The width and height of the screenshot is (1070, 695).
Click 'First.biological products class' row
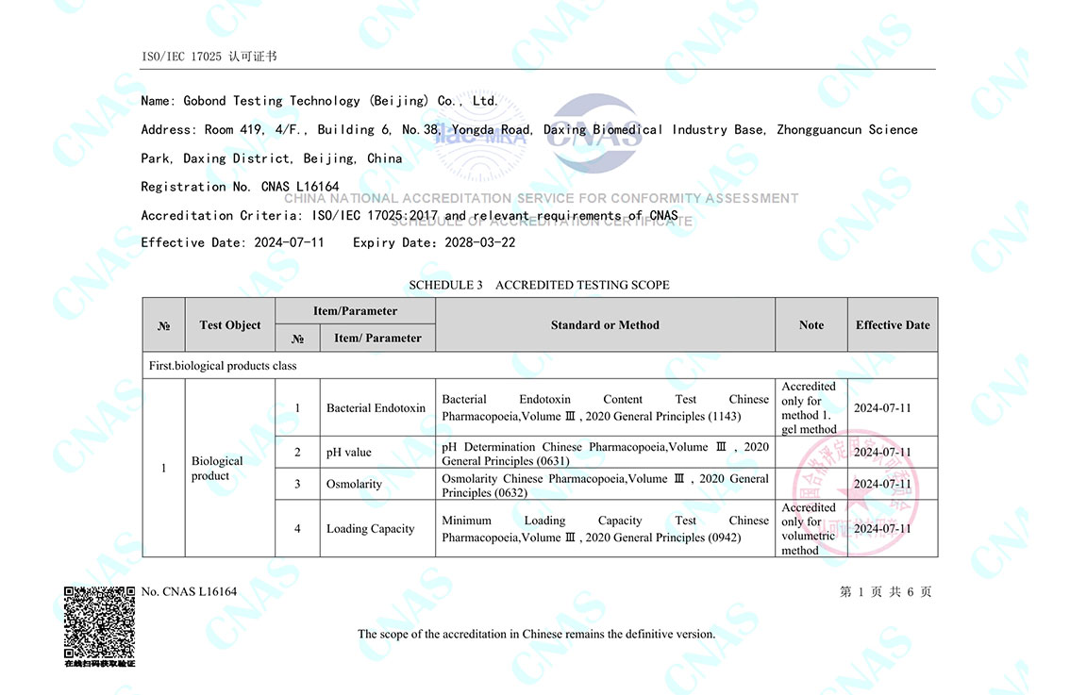click(540, 366)
